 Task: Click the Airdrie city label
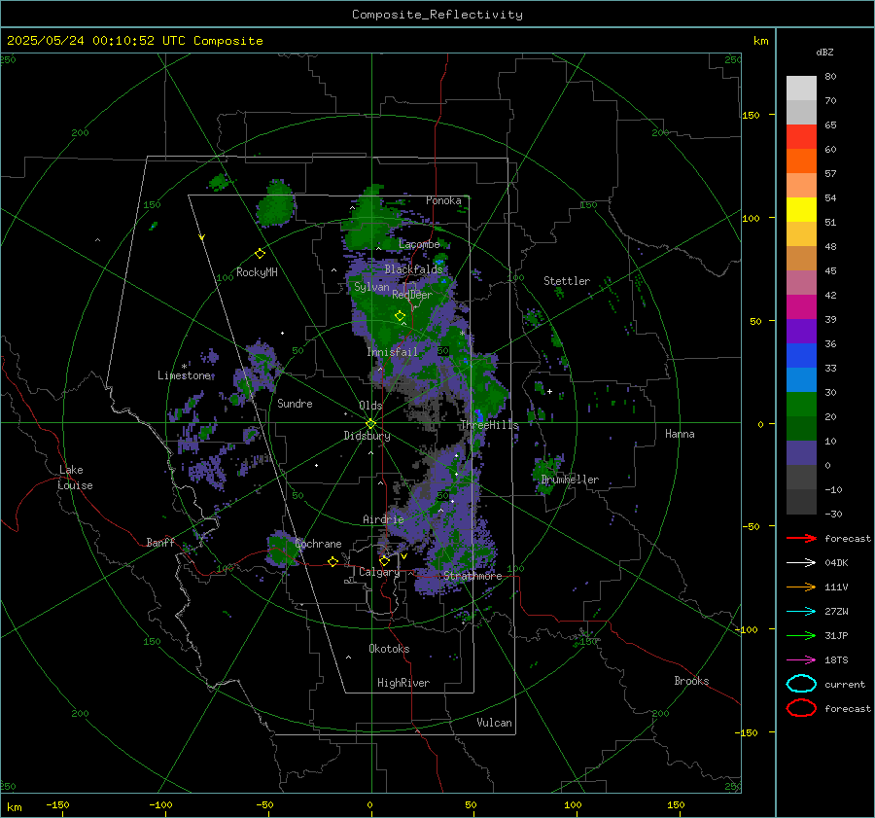pyautogui.click(x=383, y=519)
